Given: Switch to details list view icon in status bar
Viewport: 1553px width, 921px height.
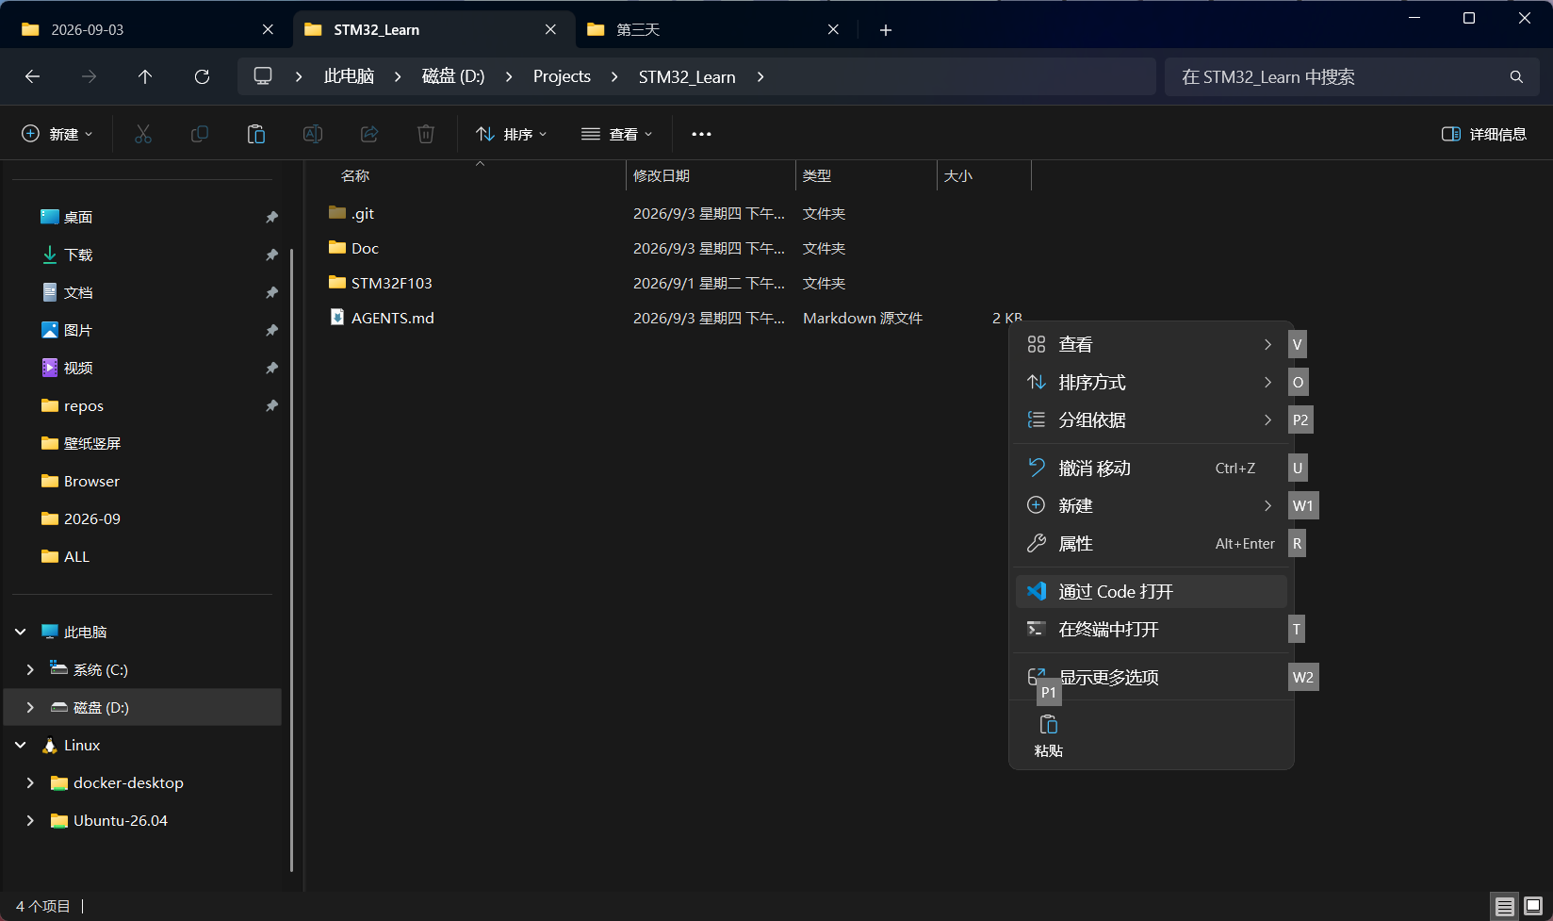Looking at the screenshot, I should tap(1505, 906).
